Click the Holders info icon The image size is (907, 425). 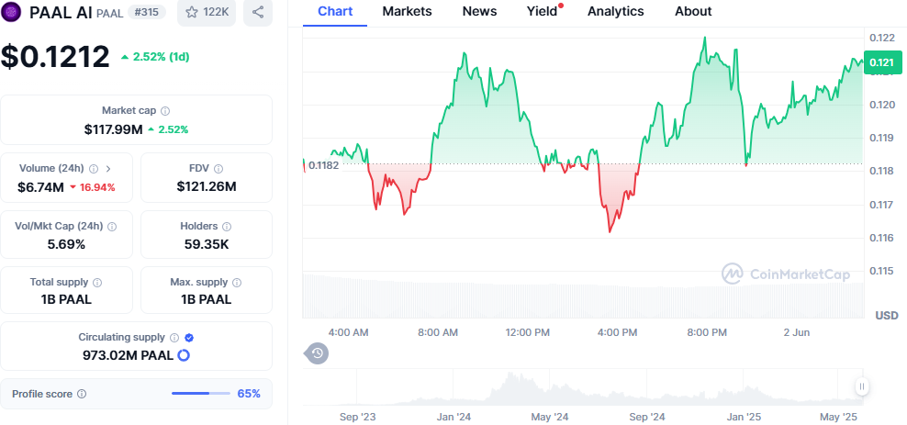click(227, 226)
